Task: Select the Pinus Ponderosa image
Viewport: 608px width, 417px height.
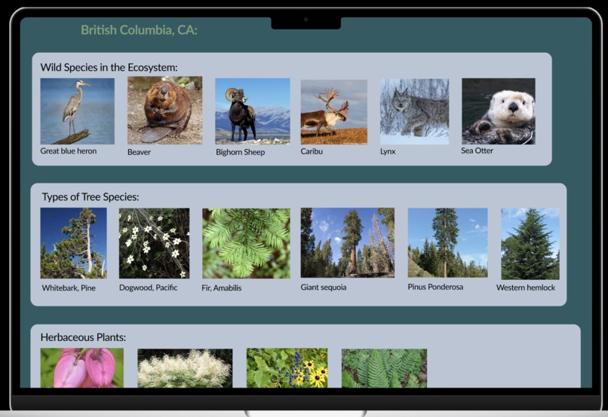Action: [x=447, y=242]
